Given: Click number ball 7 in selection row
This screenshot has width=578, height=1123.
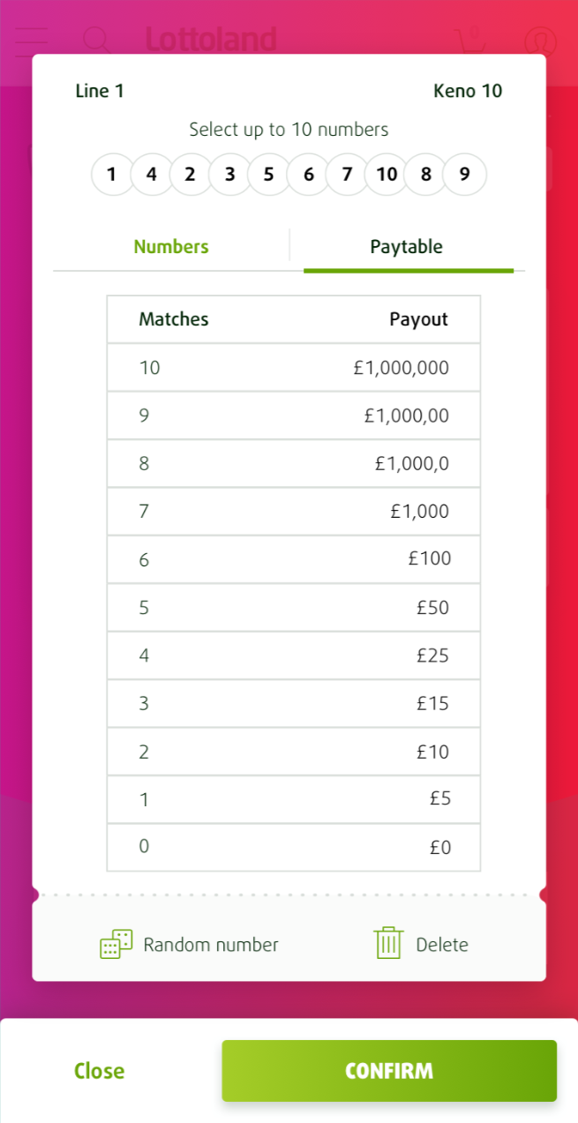Looking at the screenshot, I should click(x=347, y=175).
